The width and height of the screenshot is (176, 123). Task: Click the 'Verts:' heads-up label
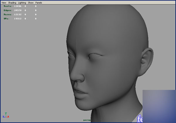tap(8, 6)
